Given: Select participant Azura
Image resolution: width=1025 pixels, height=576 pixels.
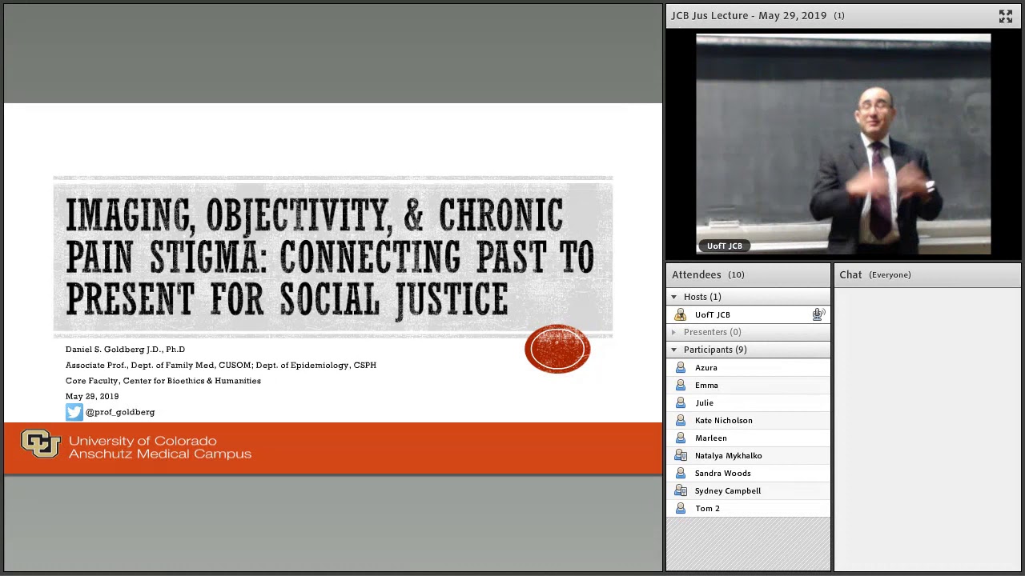Looking at the screenshot, I should click(x=748, y=367).
